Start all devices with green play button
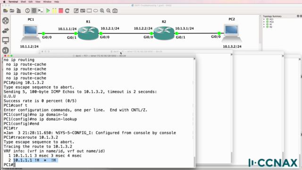The width and height of the screenshot is (302, 170). (48, 10)
